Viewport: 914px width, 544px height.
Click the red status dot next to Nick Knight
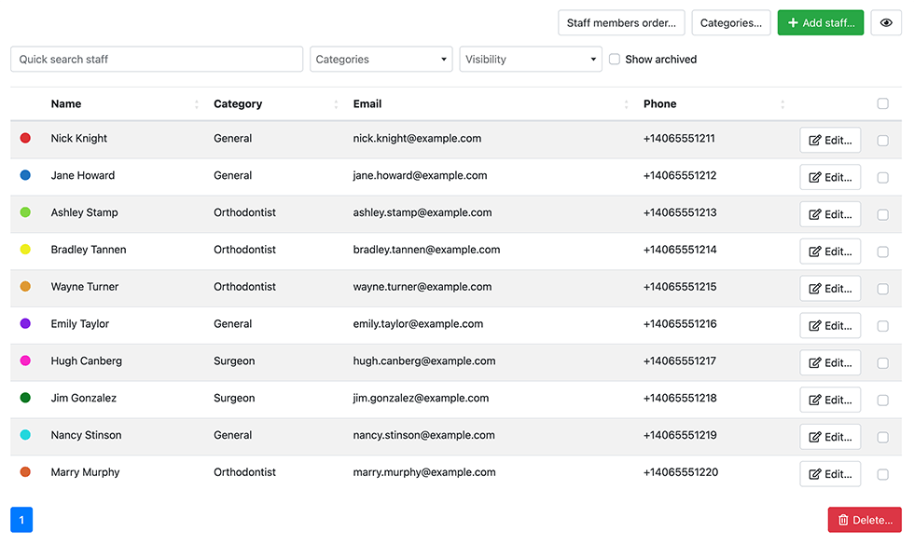(x=26, y=138)
